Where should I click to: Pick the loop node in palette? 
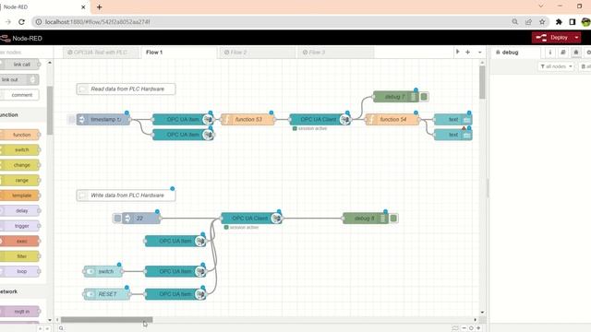coord(19,271)
